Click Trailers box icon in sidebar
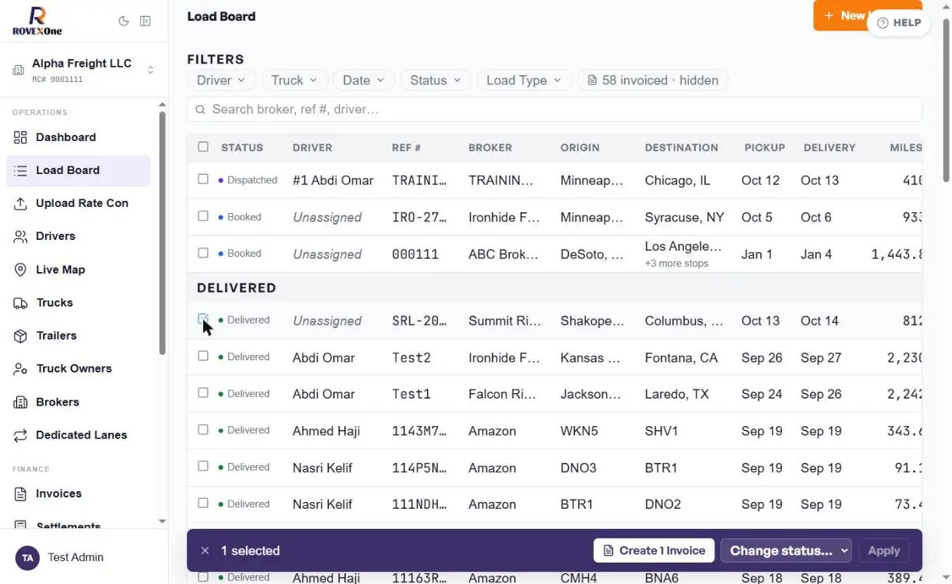952x584 pixels. coord(21,336)
